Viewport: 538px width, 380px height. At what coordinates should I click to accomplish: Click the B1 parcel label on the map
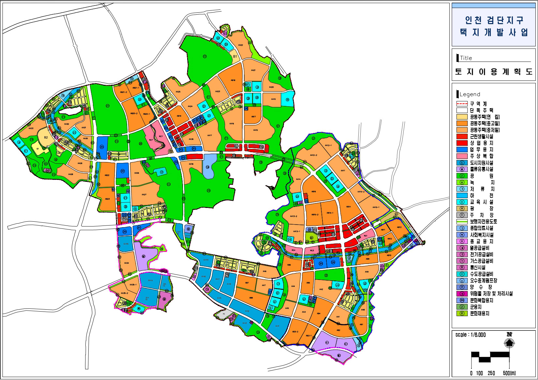(x=235, y=57)
